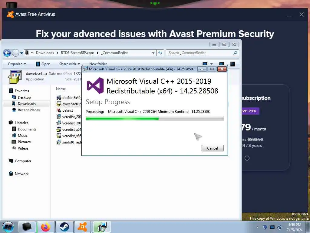310x233 pixels.
Task: Click the volume tray icon
Action: point(279,227)
